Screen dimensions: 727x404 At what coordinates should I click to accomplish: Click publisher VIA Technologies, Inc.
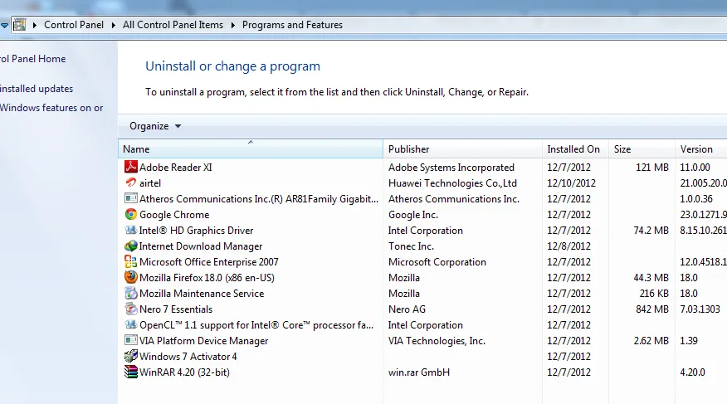click(x=437, y=340)
